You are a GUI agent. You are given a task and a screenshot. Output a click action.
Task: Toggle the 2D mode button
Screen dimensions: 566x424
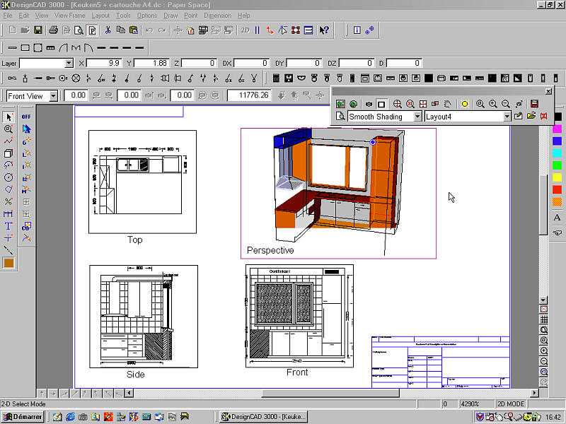click(245, 30)
